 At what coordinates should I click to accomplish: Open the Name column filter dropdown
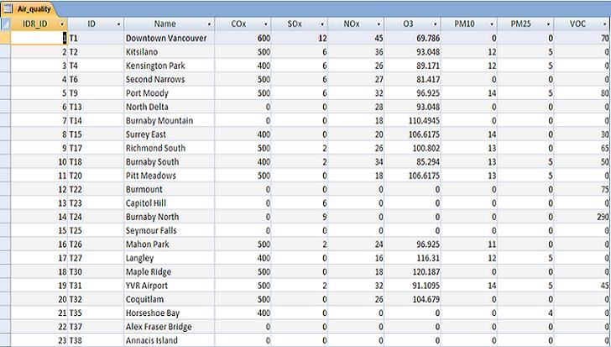[x=208, y=24]
